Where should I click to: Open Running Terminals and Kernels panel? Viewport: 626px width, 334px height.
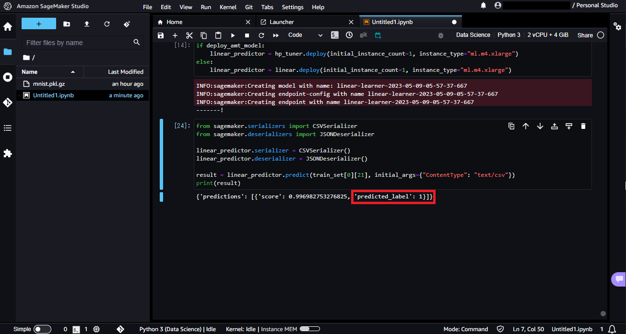(8, 77)
